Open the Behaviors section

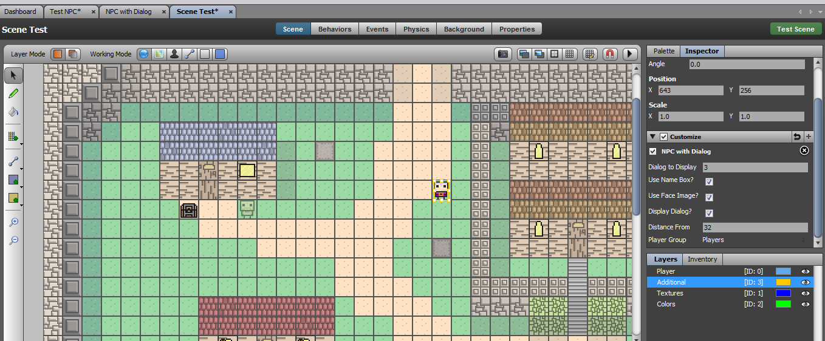[335, 29]
